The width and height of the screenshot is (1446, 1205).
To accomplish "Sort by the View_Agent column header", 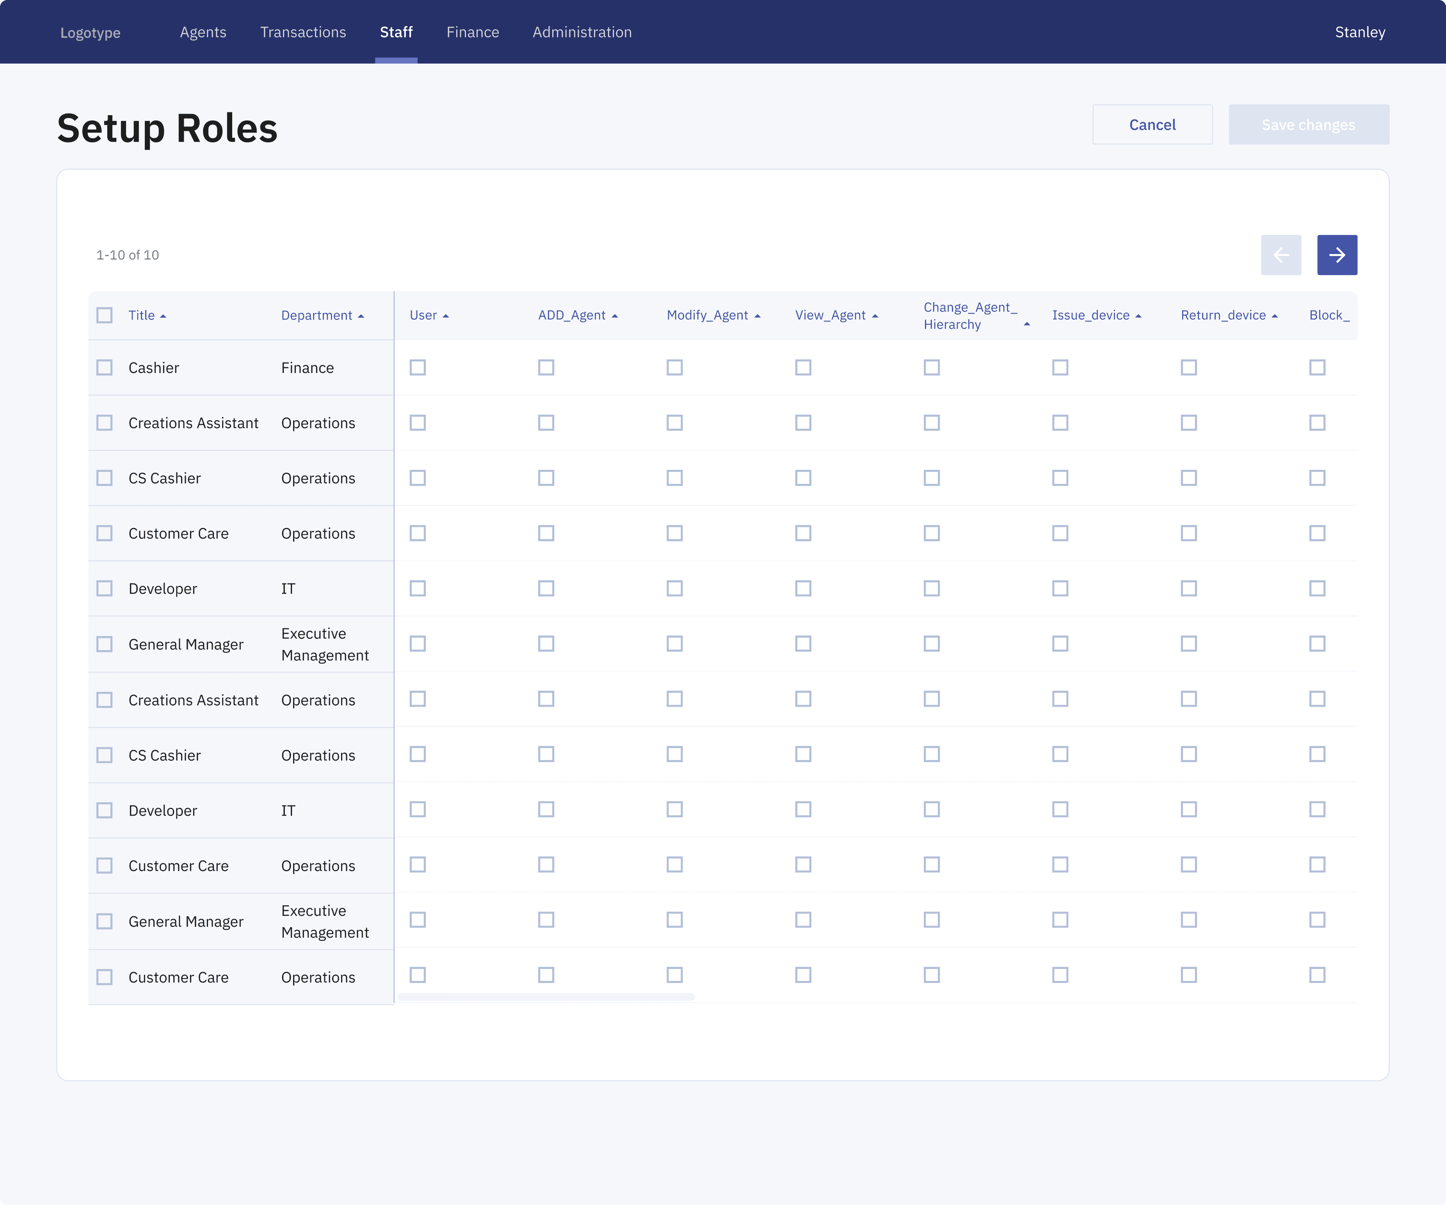I will (x=830, y=315).
